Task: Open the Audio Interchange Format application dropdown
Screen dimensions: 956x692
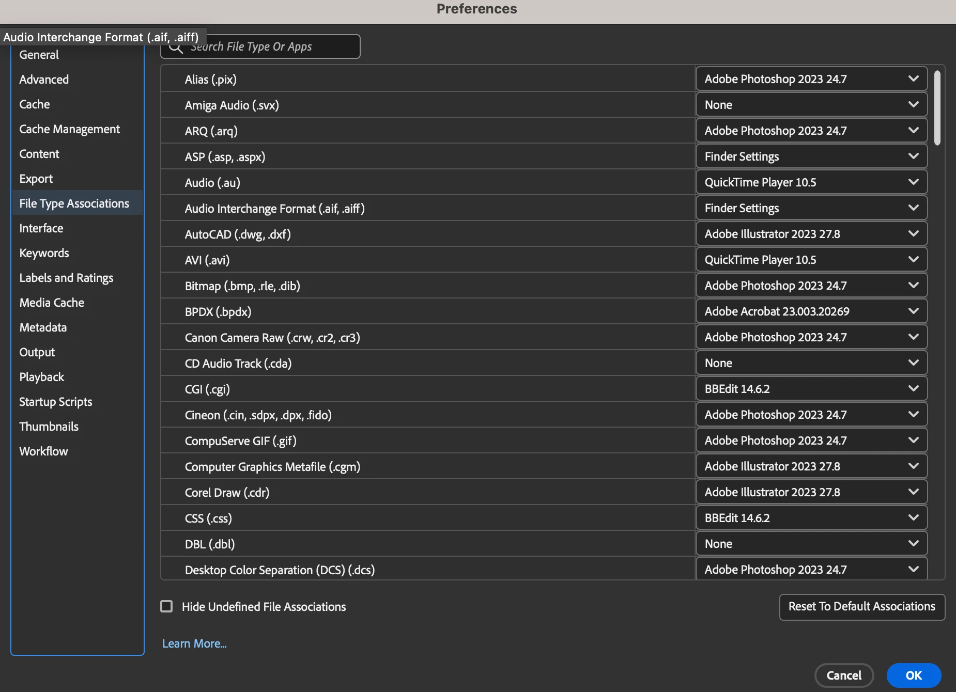Action: tap(811, 208)
